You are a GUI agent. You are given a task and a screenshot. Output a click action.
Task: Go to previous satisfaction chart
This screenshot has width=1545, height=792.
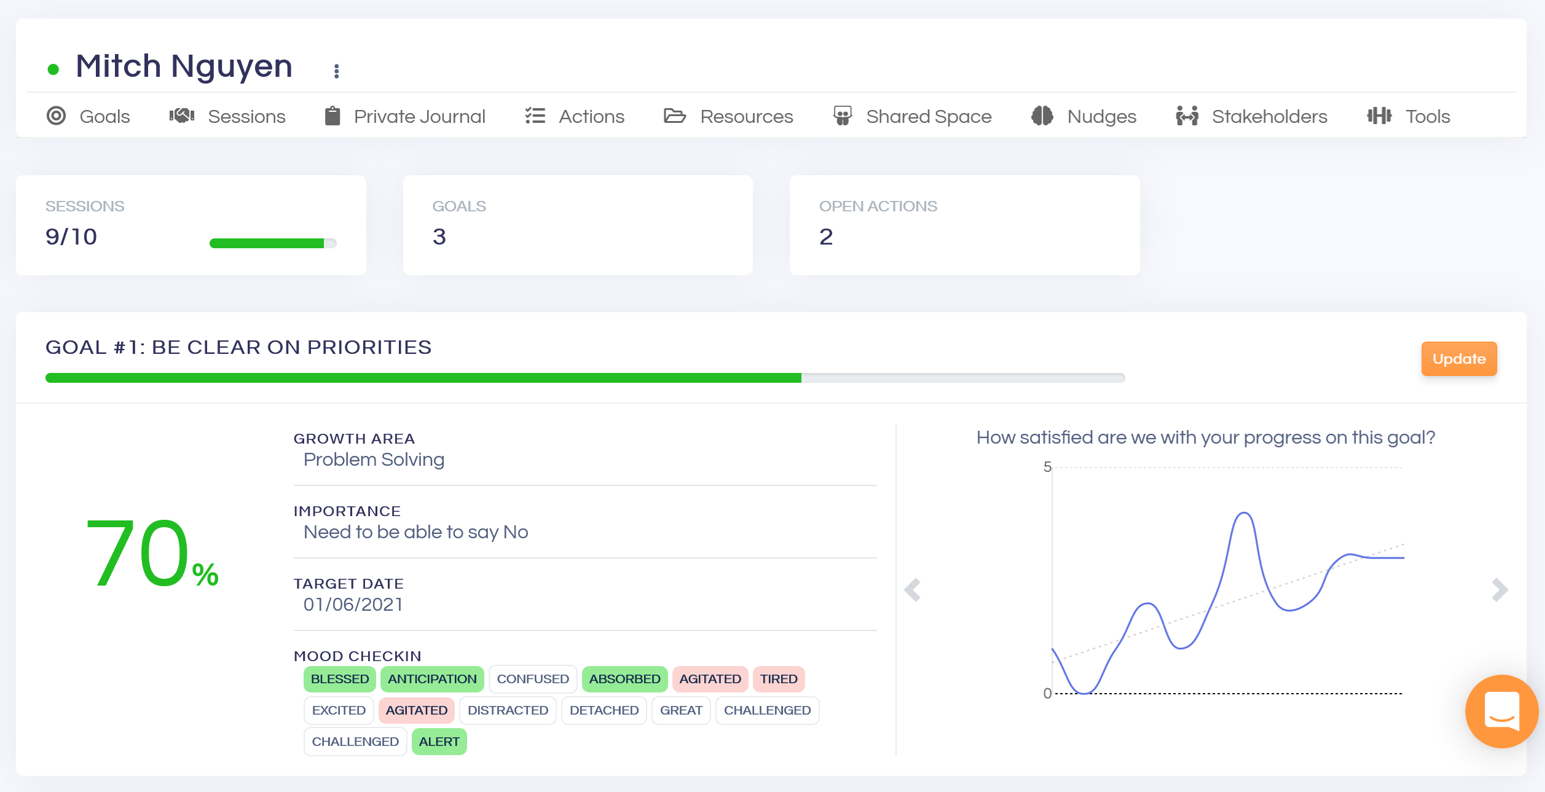coord(913,590)
